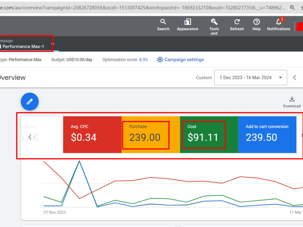
Task: Open Campaign settings link
Action: 184,60
